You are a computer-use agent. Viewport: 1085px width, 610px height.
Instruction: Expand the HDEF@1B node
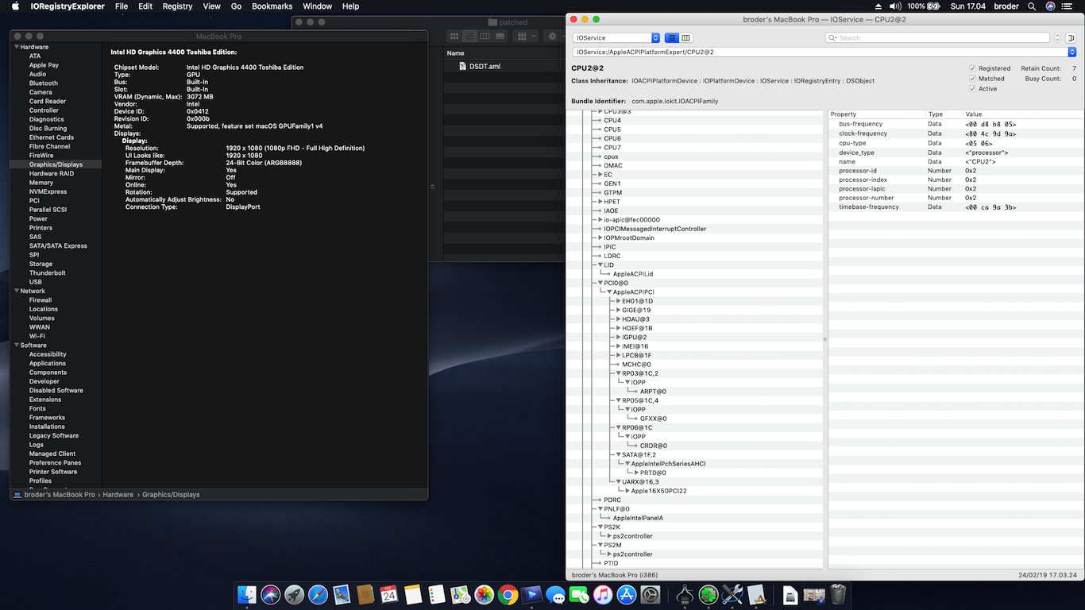coord(619,328)
